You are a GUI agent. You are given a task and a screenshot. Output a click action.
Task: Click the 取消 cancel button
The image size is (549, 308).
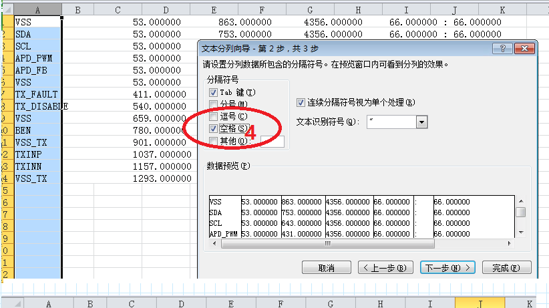click(x=327, y=268)
